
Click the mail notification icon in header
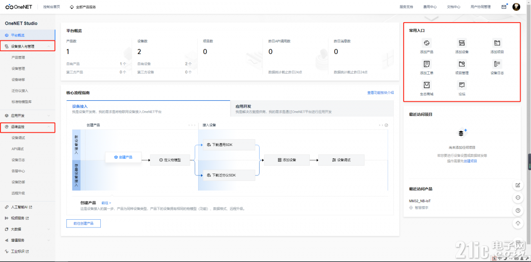click(x=504, y=7)
